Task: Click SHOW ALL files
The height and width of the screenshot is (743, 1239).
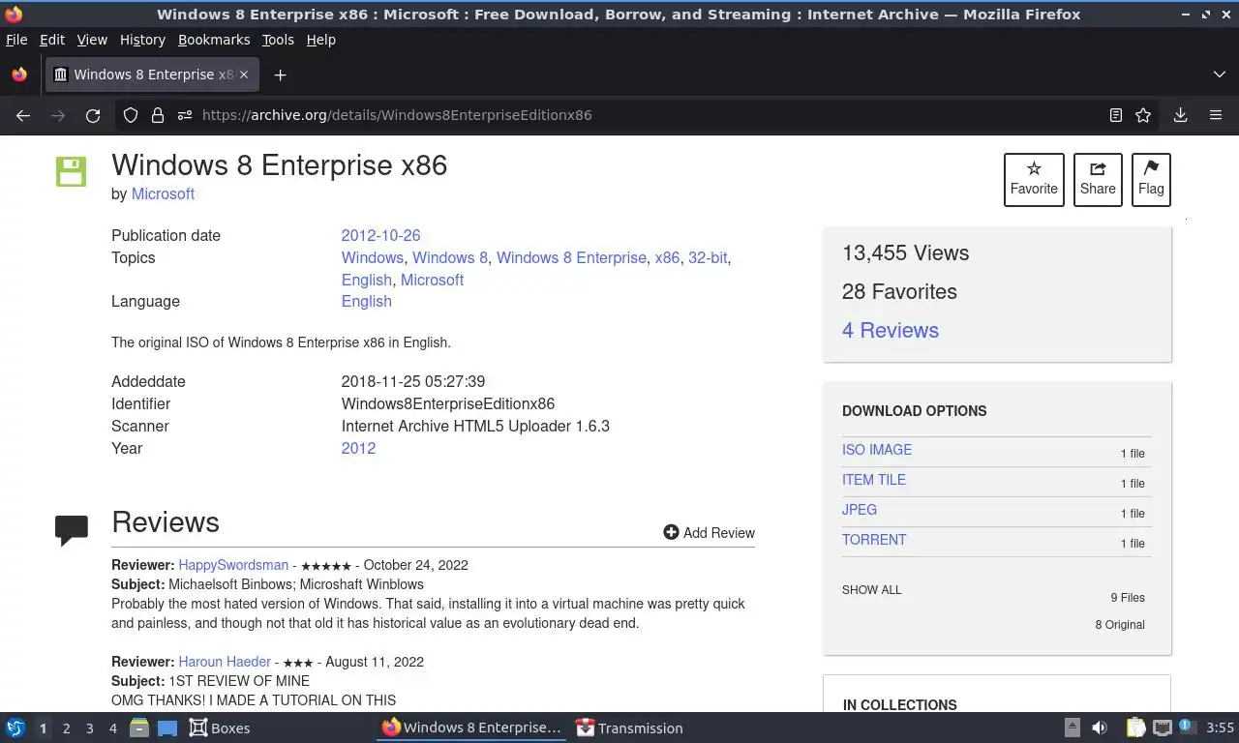Action: 871,590
